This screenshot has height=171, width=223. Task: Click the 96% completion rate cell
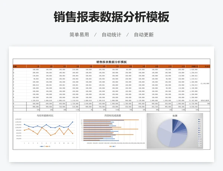coord(204,104)
